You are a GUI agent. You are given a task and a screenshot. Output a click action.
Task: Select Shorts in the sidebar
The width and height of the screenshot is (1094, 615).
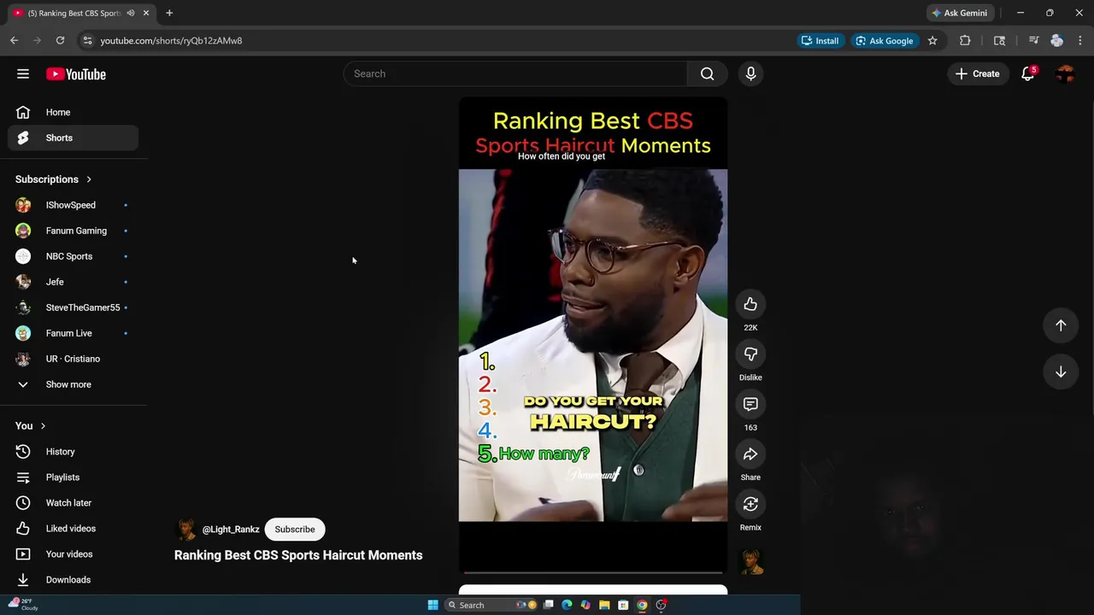pos(74,138)
